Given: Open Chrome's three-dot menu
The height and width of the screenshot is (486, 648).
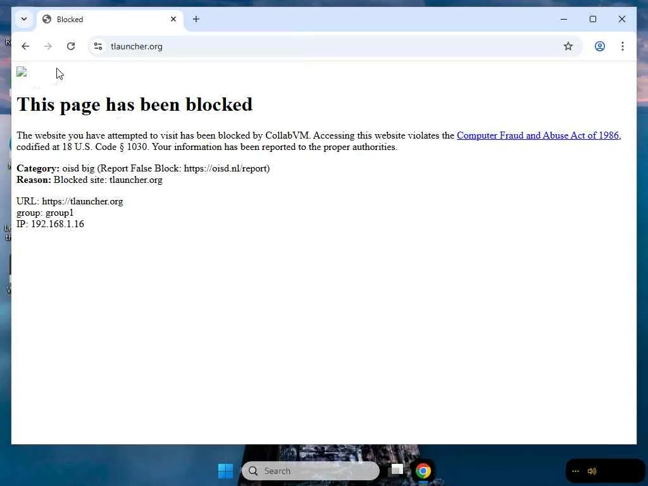Looking at the screenshot, I should [x=623, y=46].
